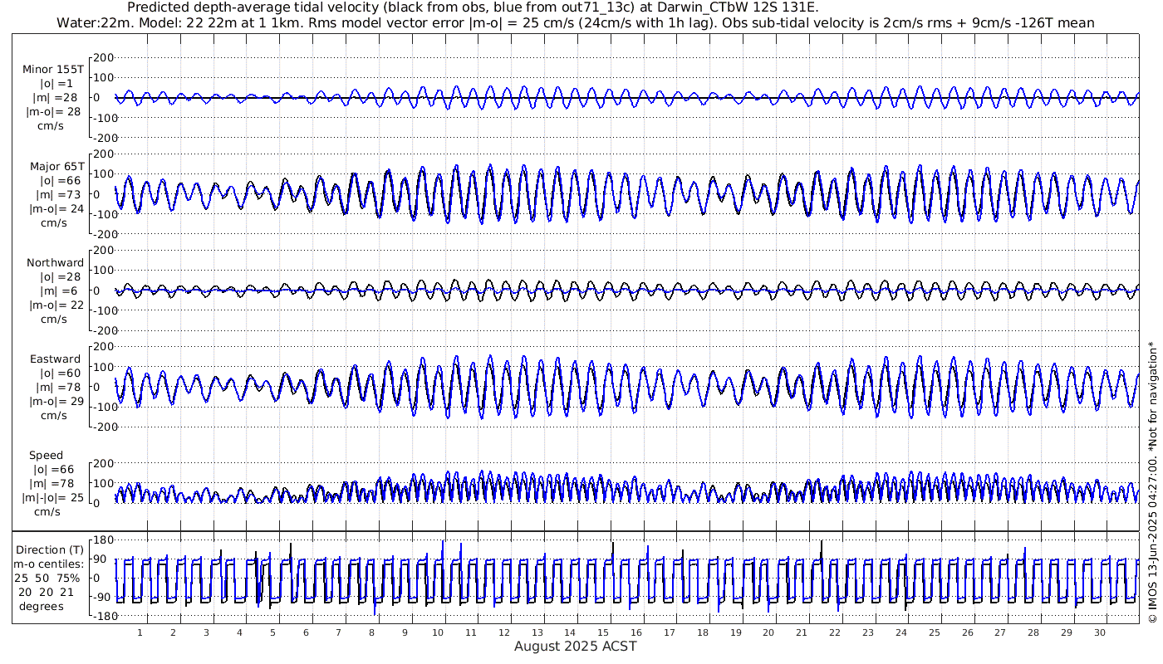
Task: Click the Rms model vector error subtitle line
Action: tap(575, 22)
